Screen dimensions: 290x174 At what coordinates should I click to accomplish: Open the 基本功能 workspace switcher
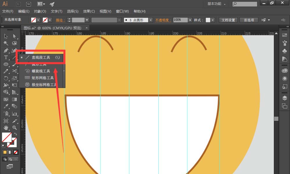click(x=216, y=4)
